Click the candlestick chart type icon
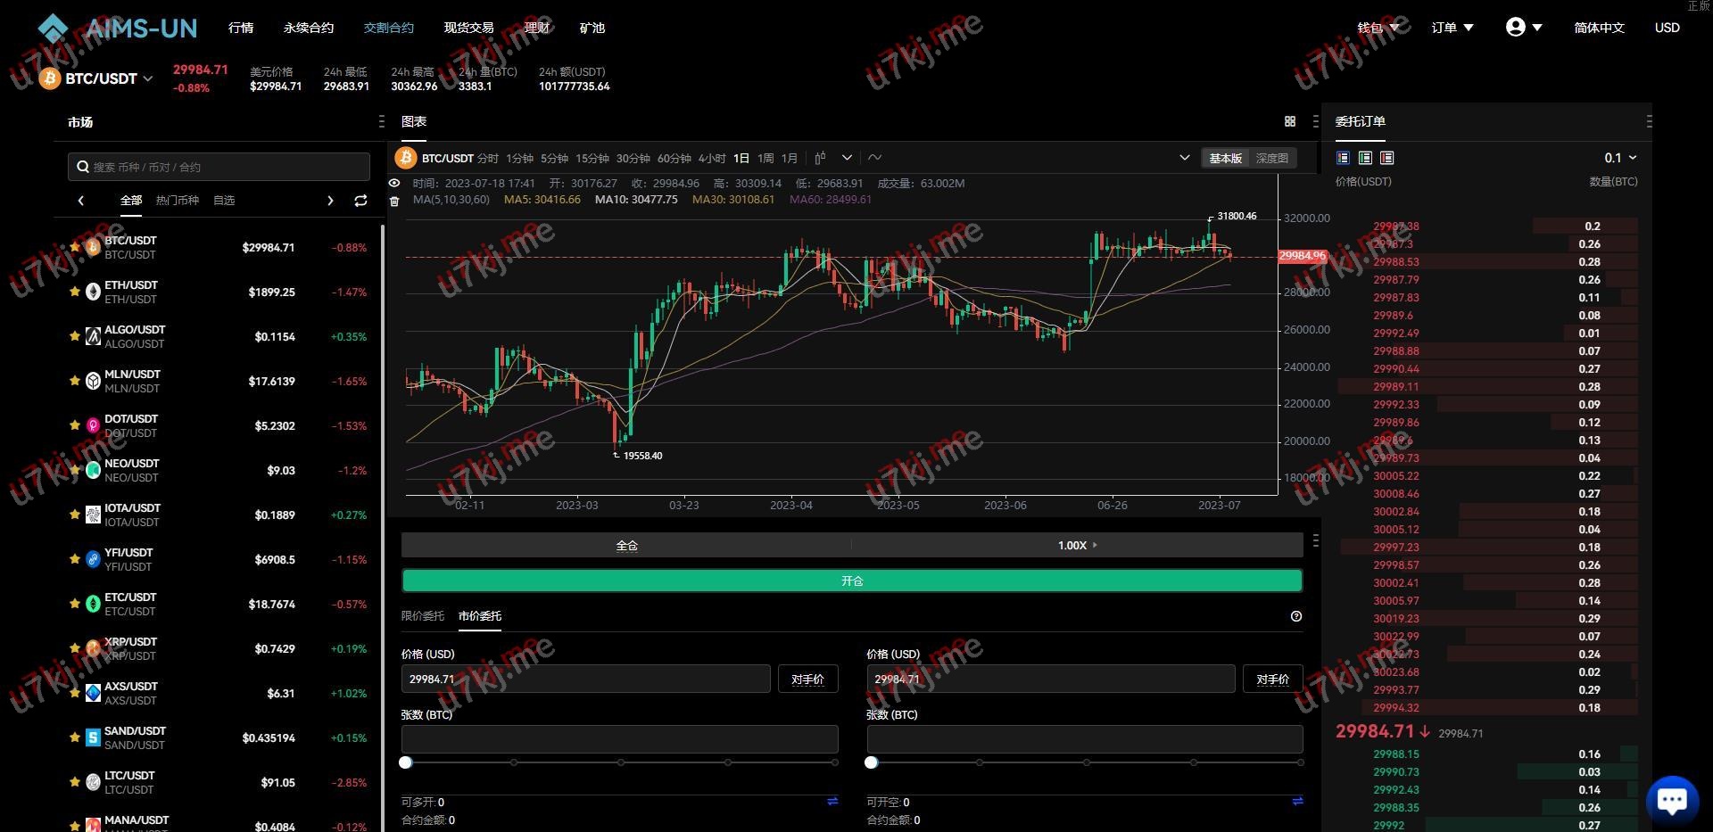1713x832 pixels. click(820, 158)
